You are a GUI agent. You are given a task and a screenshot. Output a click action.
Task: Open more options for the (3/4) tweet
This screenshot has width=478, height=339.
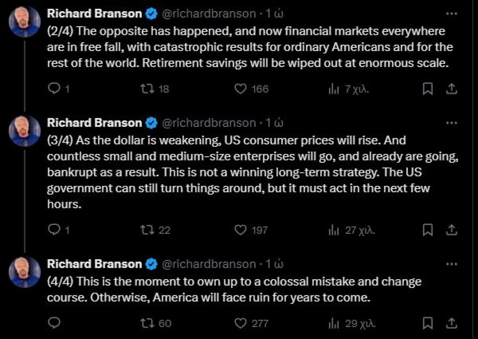point(452,123)
